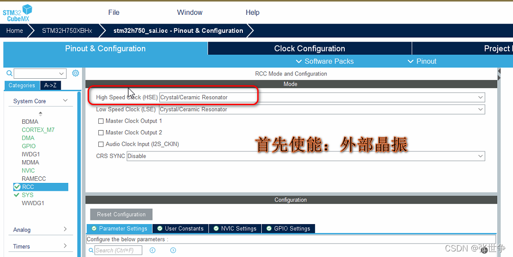
Task: Tick Audio Clock Input (I2S_CKIN) checkbox
Action: [x=101, y=144]
